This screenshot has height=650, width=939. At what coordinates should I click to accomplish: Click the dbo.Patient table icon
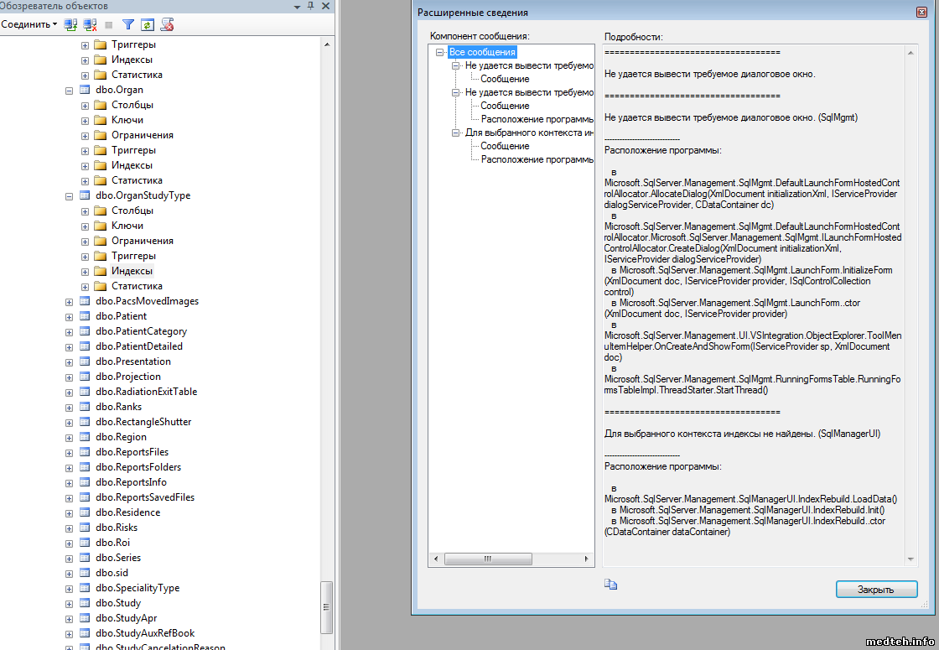pos(85,316)
